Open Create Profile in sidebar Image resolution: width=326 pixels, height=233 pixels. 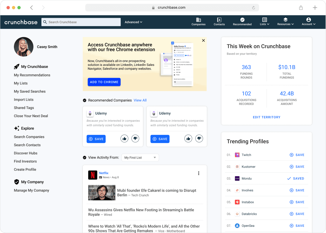(x=25, y=169)
